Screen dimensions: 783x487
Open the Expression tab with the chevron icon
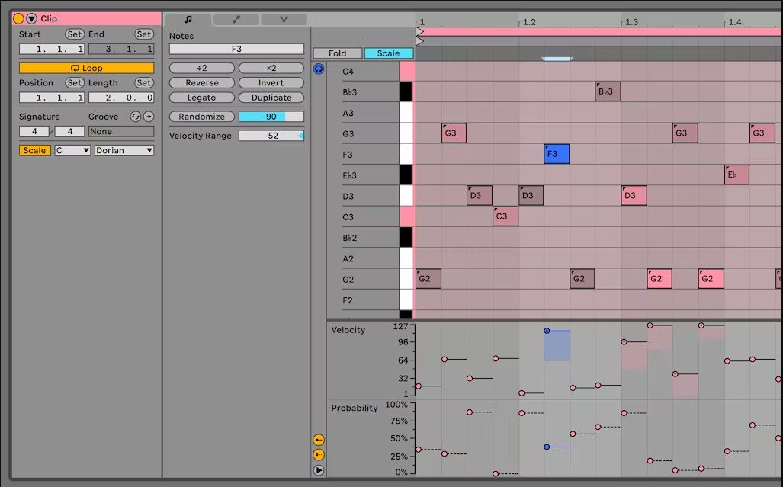point(284,18)
